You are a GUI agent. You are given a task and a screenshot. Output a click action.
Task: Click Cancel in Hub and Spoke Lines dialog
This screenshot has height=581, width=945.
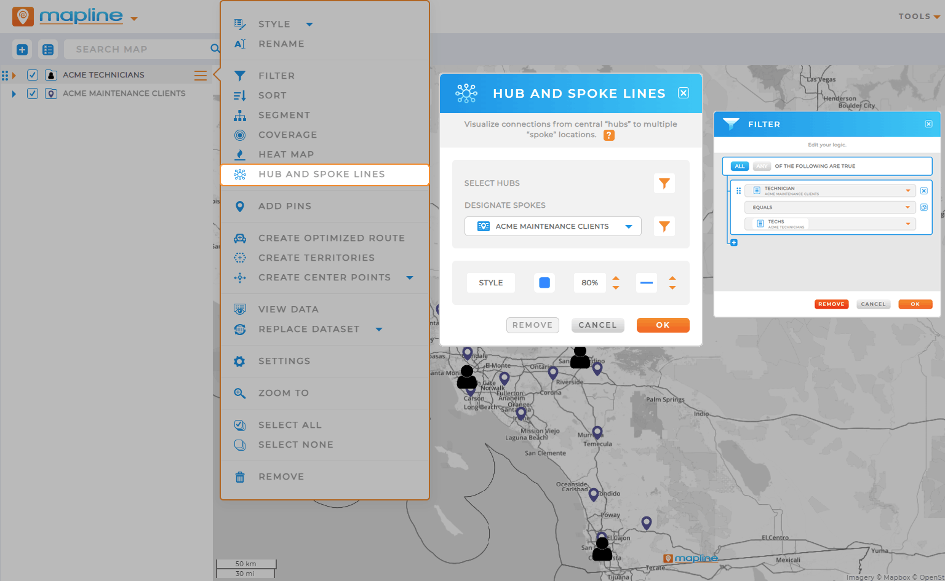click(x=598, y=325)
